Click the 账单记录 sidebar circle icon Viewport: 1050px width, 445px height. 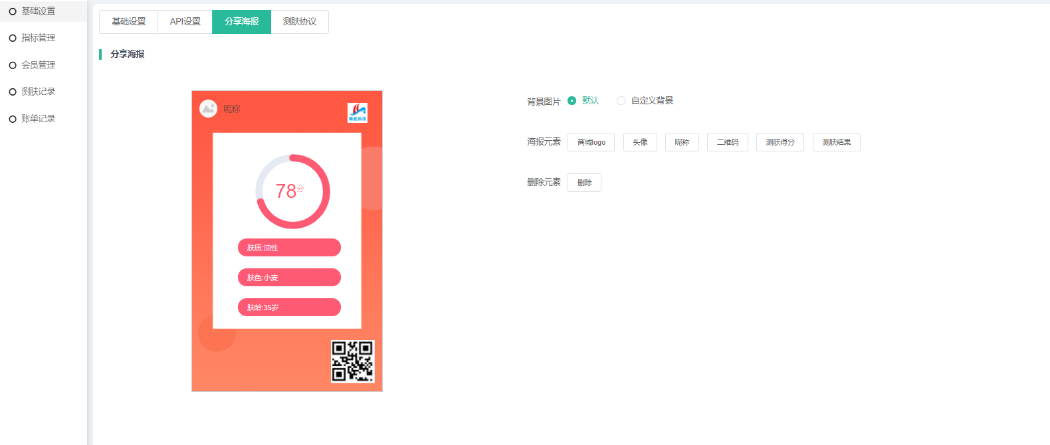click(x=13, y=119)
